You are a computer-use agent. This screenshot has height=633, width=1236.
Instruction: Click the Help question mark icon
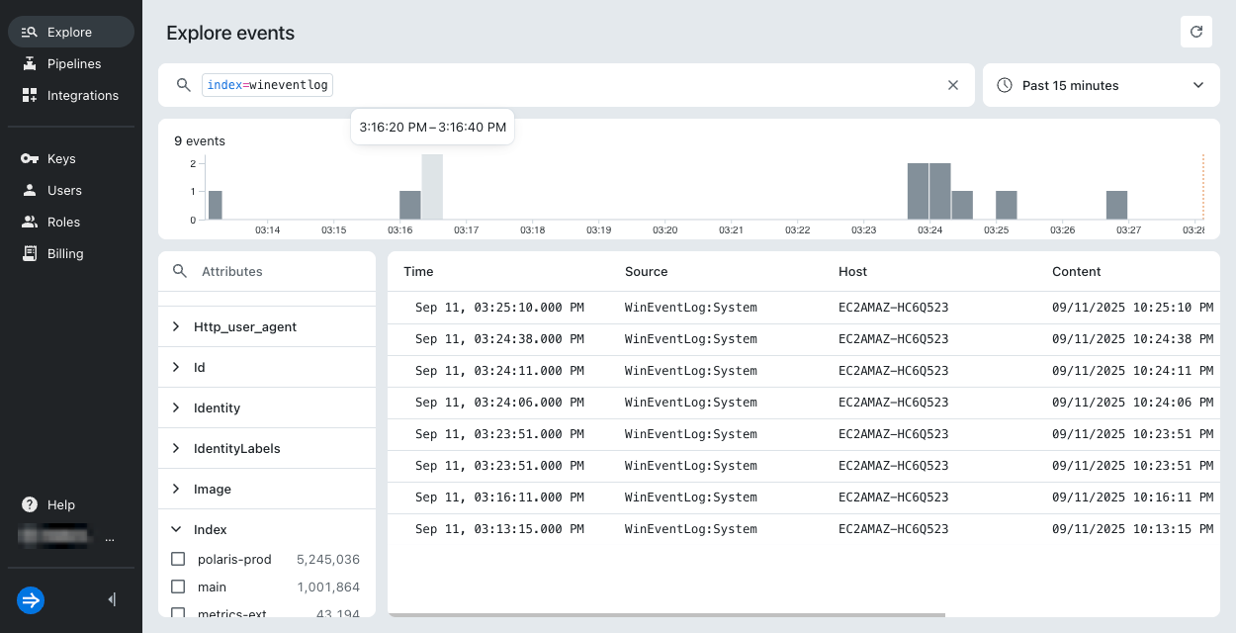30,504
